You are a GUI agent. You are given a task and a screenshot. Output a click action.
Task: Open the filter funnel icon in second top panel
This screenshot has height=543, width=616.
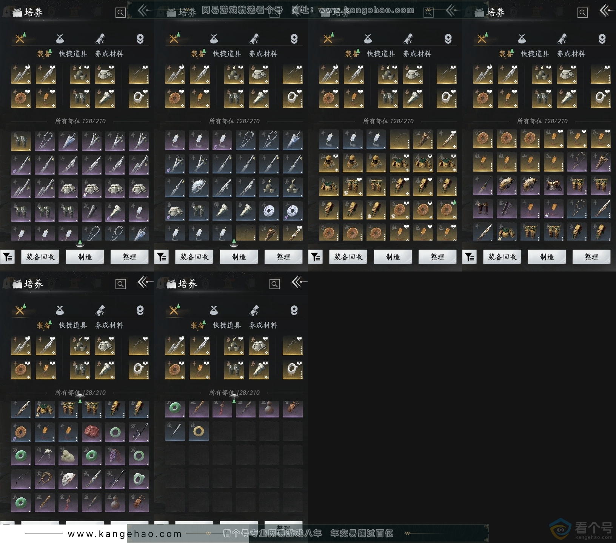pyautogui.click(x=162, y=257)
